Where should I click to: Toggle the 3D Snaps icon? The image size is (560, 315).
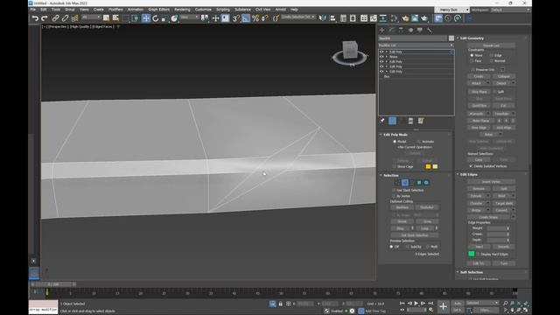(x=236, y=17)
